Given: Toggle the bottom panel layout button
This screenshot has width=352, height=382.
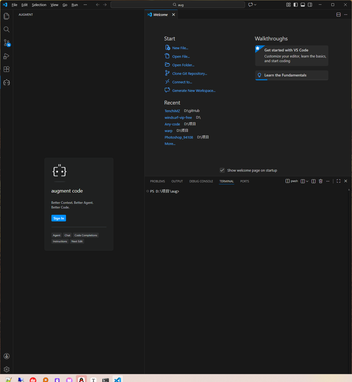Looking at the screenshot, I should [303, 5].
